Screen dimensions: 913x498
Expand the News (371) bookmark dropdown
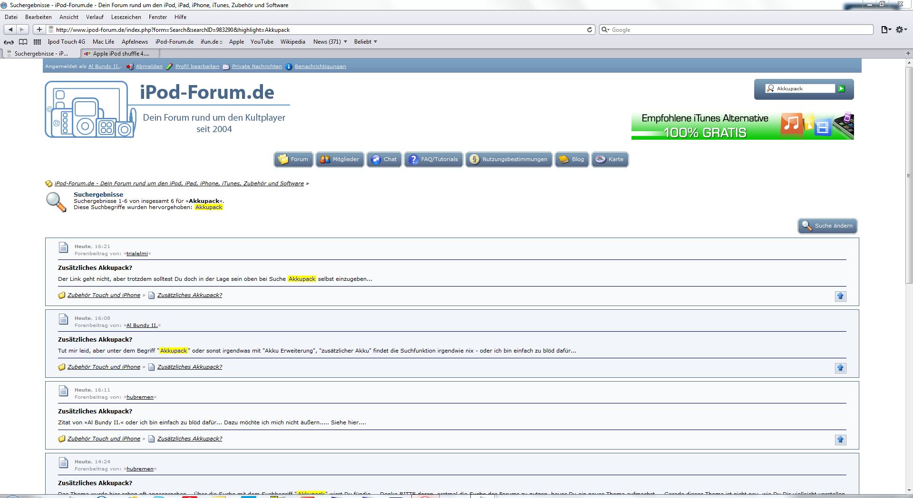330,42
